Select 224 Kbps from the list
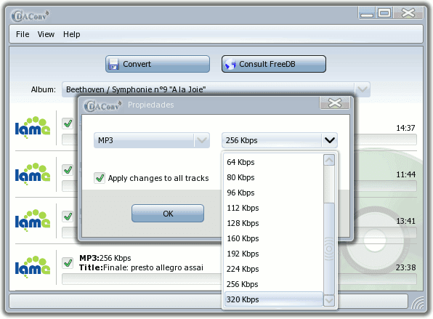433x319 pixels. [x=274, y=269]
